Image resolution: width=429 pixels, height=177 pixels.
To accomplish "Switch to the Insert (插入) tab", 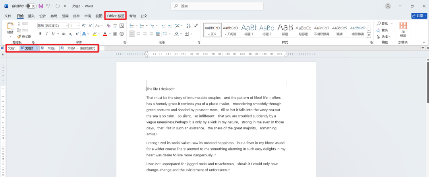I will click(x=31, y=16).
